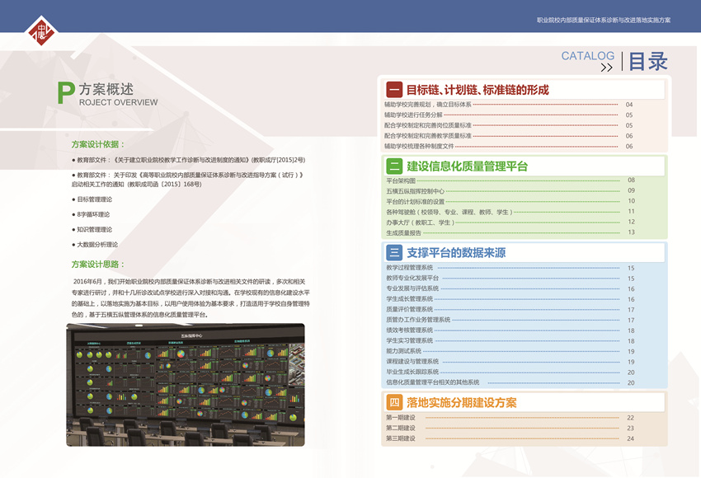Click page number 13 beside 生成质量报告
This screenshot has height=478, width=701.
[x=631, y=232]
